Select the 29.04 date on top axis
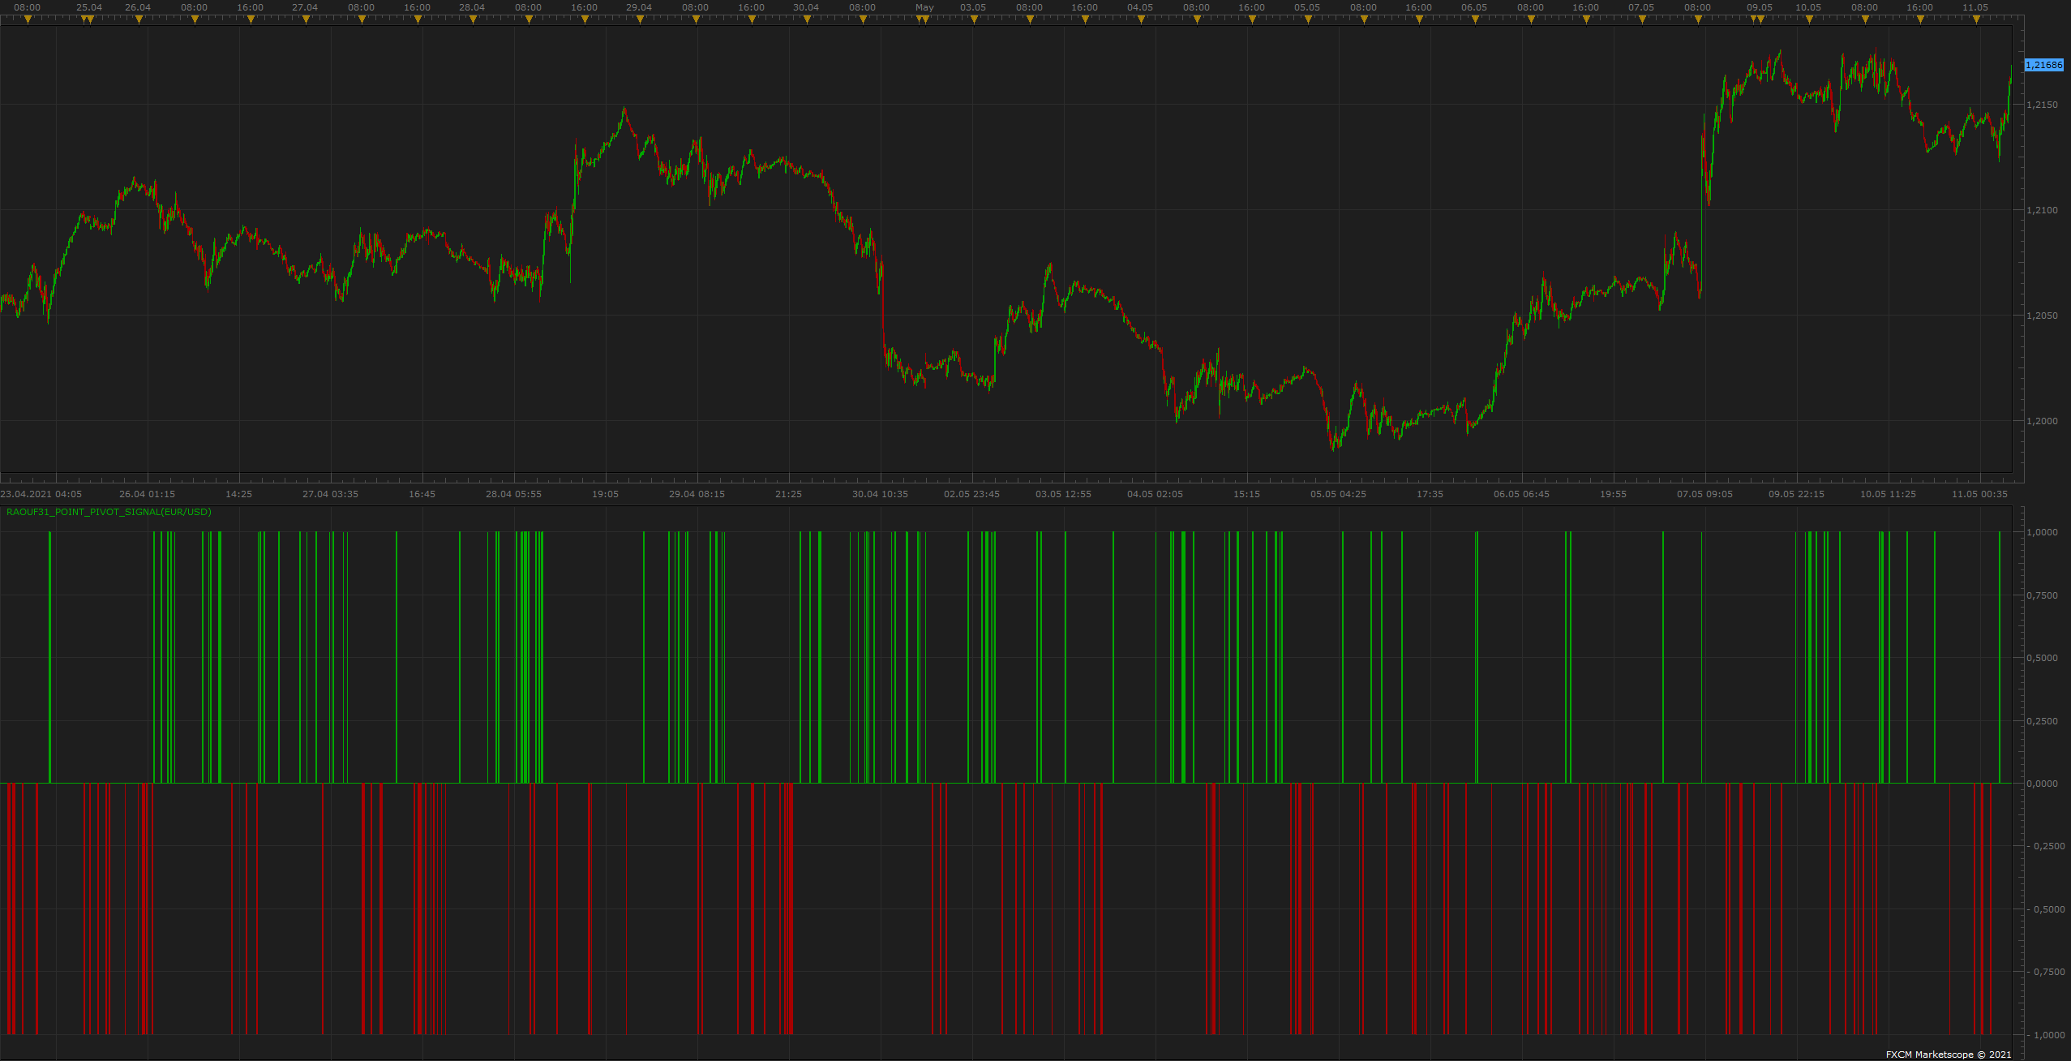 639,7
